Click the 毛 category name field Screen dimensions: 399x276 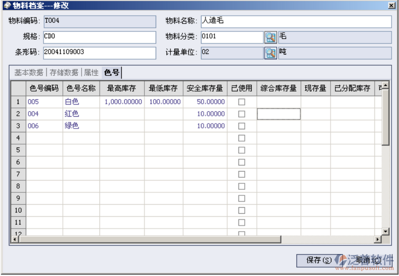(x=335, y=37)
